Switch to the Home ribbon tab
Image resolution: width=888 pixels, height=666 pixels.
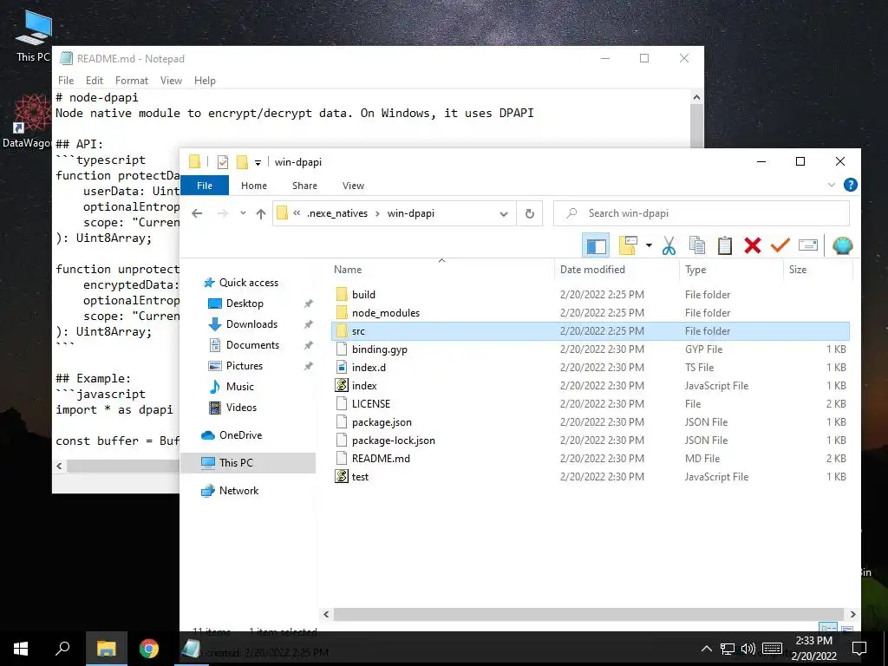point(254,186)
